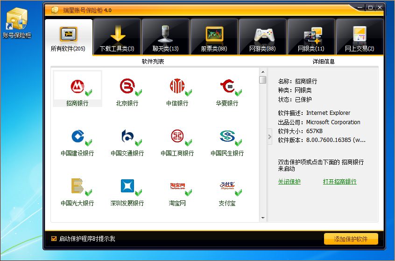This screenshot has width=395, height=261.
Task: Click the 添加保护软件 button
Action: 351,239
